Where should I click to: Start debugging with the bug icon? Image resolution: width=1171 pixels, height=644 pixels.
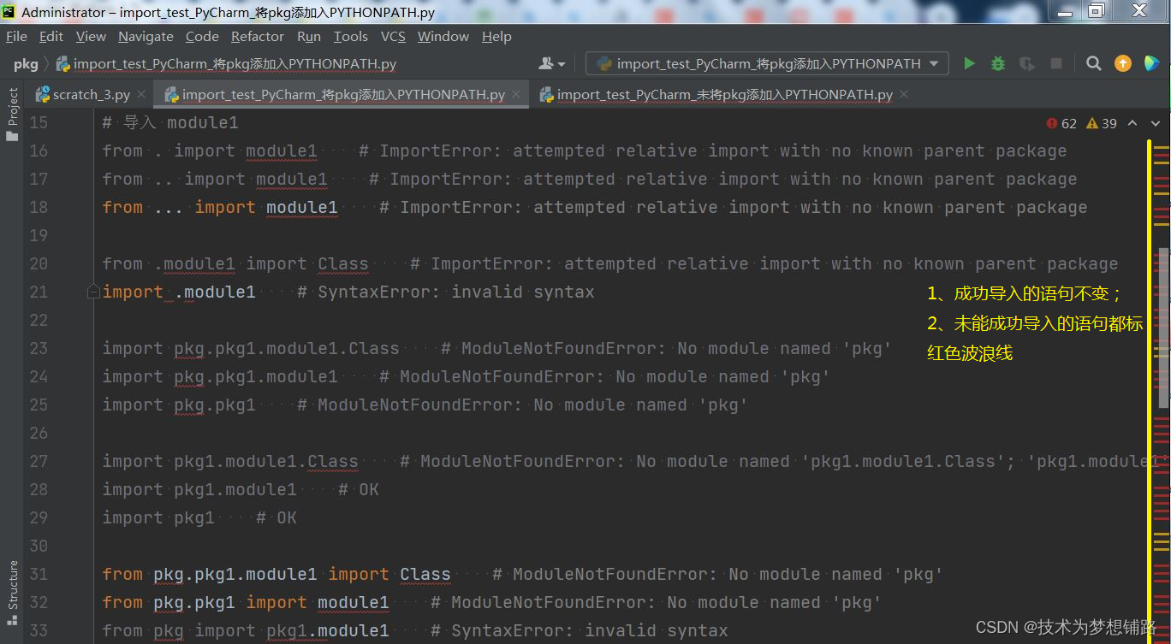pyautogui.click(x=998, y=63)
